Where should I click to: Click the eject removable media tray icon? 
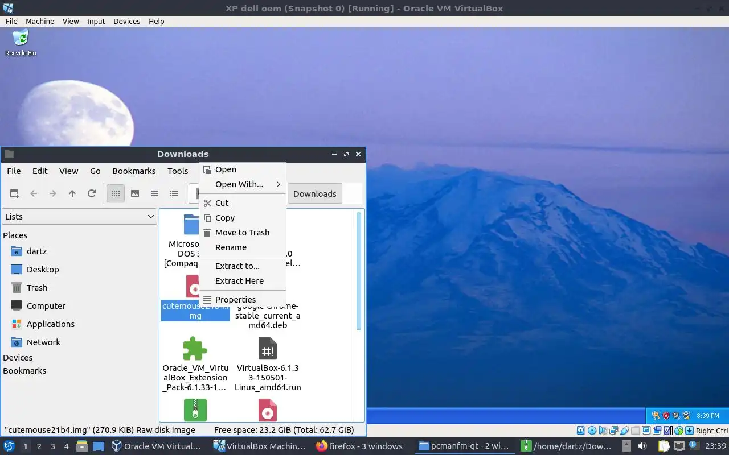[626, 446]
